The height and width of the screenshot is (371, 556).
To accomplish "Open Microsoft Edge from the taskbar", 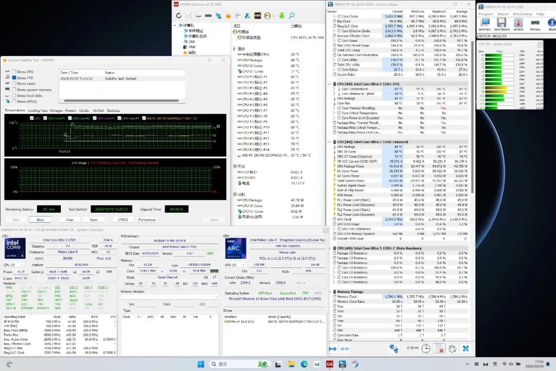I will 304,364.
